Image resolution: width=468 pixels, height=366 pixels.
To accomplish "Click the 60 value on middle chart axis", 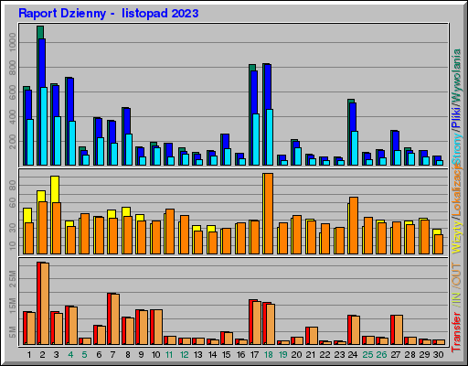I will 13,202.
